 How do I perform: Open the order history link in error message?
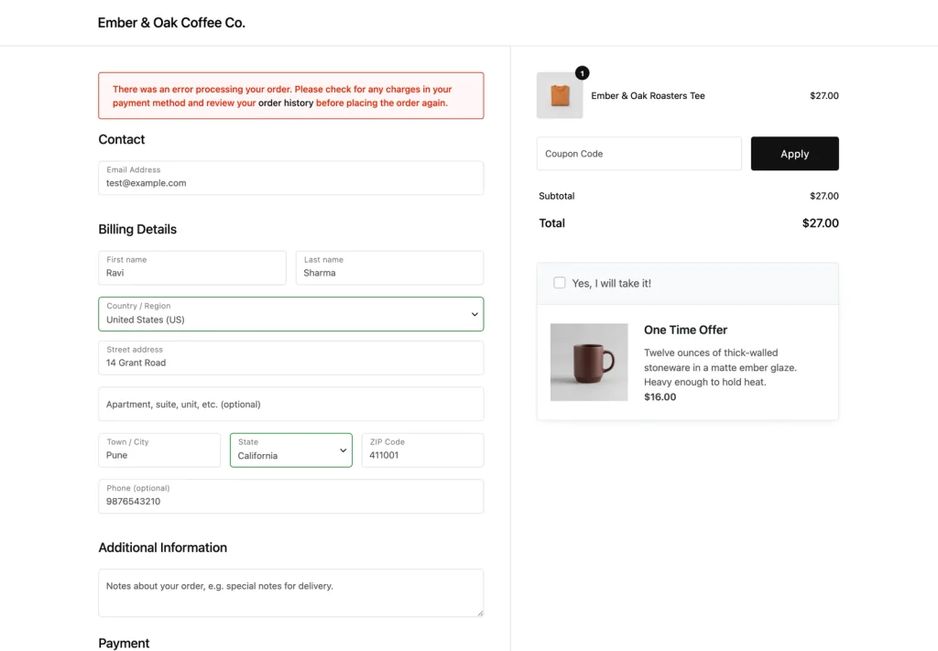(x=286, y=103)
